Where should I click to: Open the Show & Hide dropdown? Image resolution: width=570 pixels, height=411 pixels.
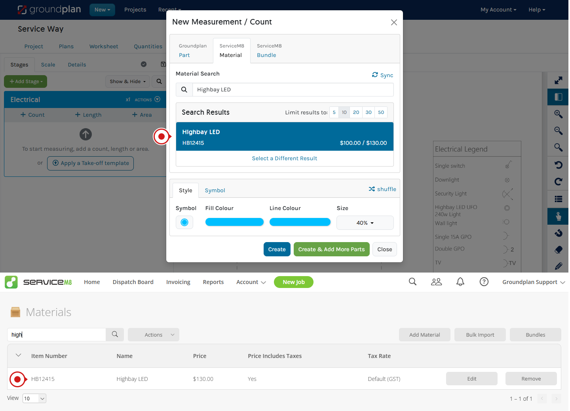127,81
